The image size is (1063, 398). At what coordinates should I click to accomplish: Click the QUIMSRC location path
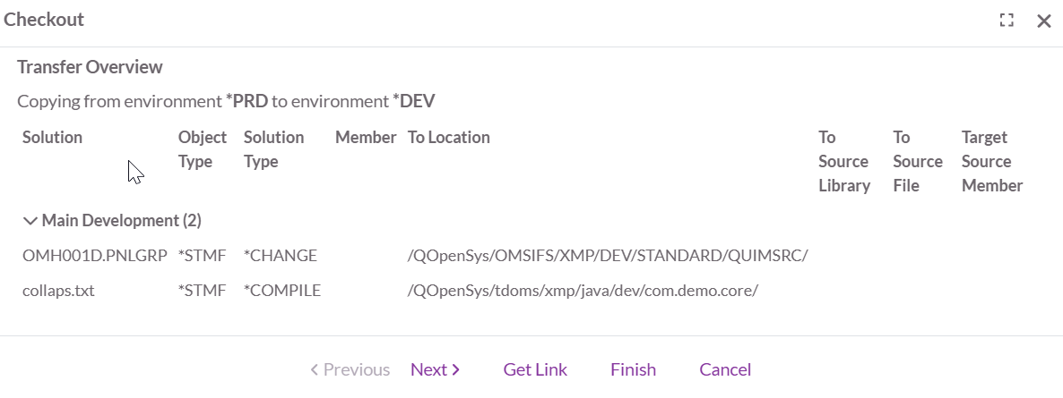pyautogui.click(x=608, y=256)
